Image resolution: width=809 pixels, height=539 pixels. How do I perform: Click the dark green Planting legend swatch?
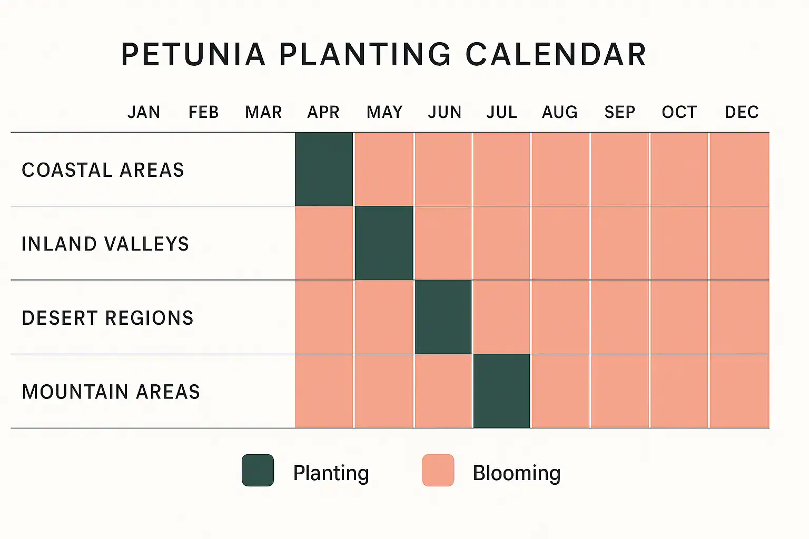pyautogui.click(x=258, y=470)
